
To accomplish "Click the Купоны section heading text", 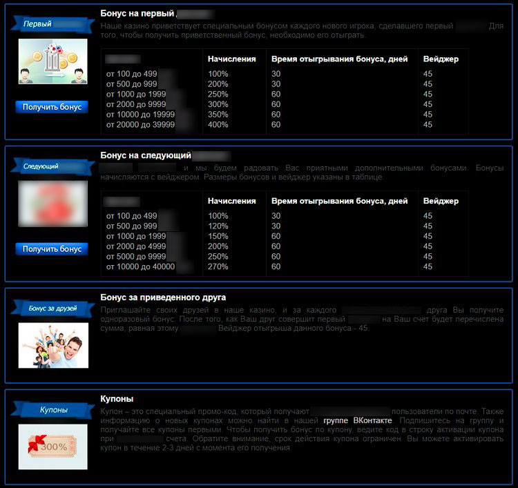I will coord(117,399).
